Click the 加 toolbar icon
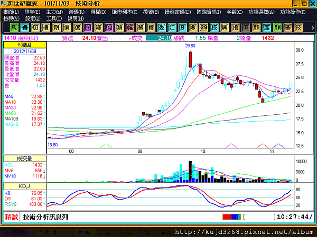Screen dimensions: 317x237 tap(35, 27)
